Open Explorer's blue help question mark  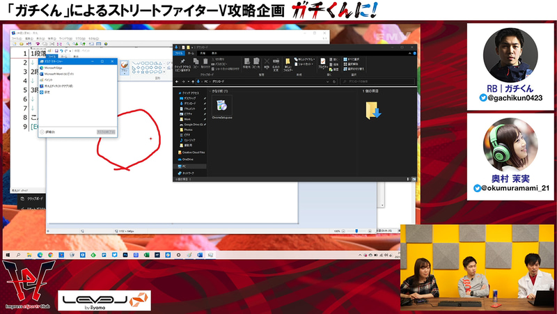pos(414,54)
